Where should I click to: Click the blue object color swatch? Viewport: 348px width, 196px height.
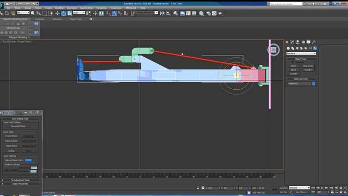coord(313,83)
